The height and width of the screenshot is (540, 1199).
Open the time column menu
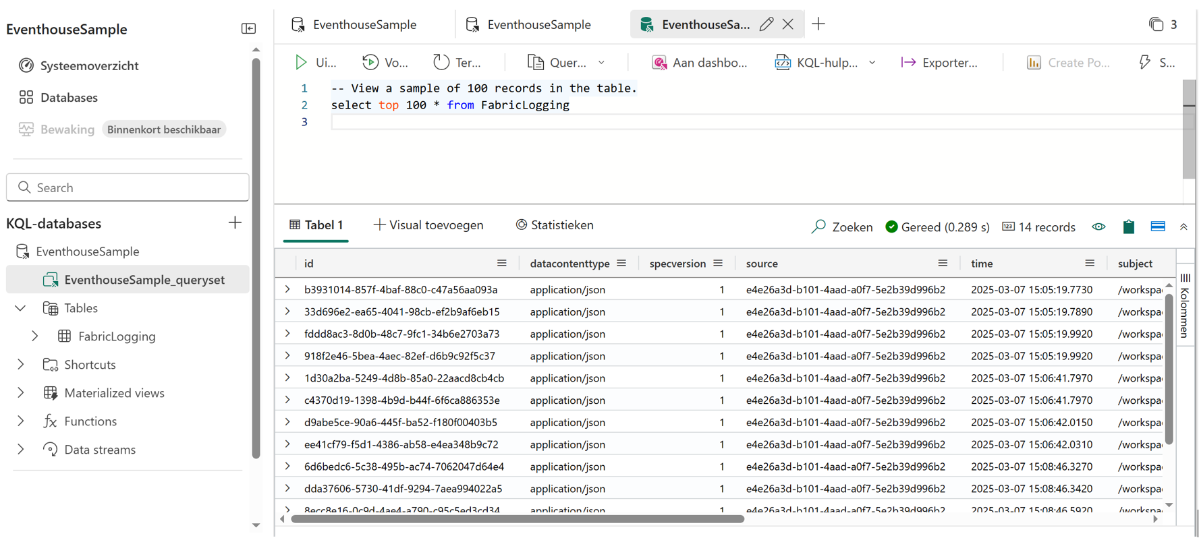(x=1090, y=264)
